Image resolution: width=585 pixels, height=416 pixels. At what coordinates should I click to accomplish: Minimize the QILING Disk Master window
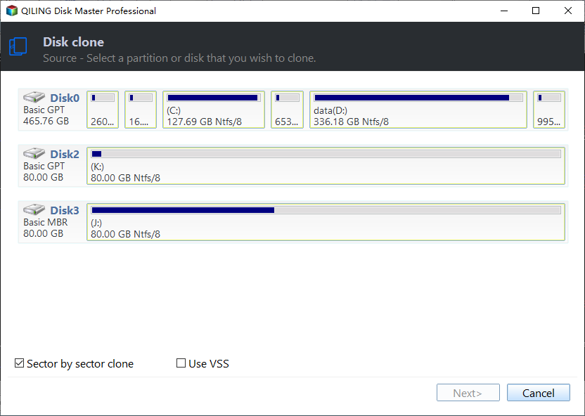[x=504, y=11]
